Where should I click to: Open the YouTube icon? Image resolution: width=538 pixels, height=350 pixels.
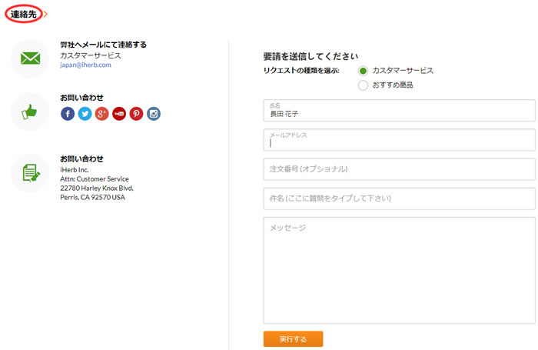pyautogui.click(x=119, y=114)
